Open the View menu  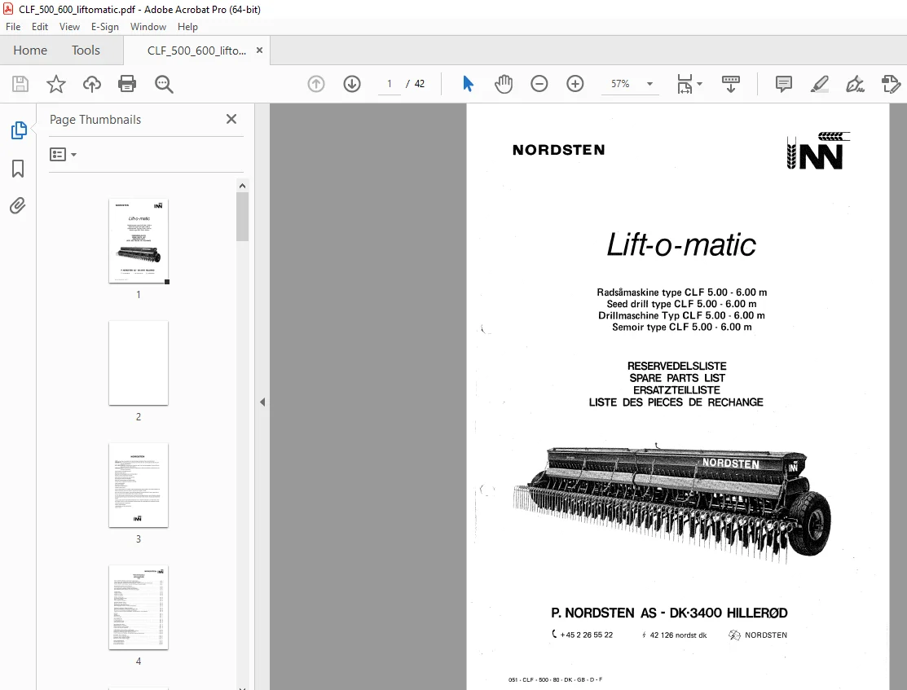click(69, 27)
